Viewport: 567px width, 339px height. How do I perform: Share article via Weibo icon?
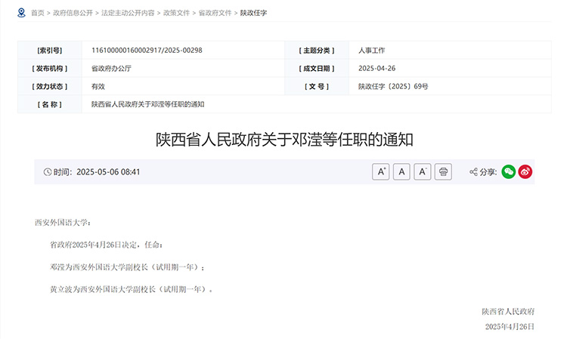525,172
